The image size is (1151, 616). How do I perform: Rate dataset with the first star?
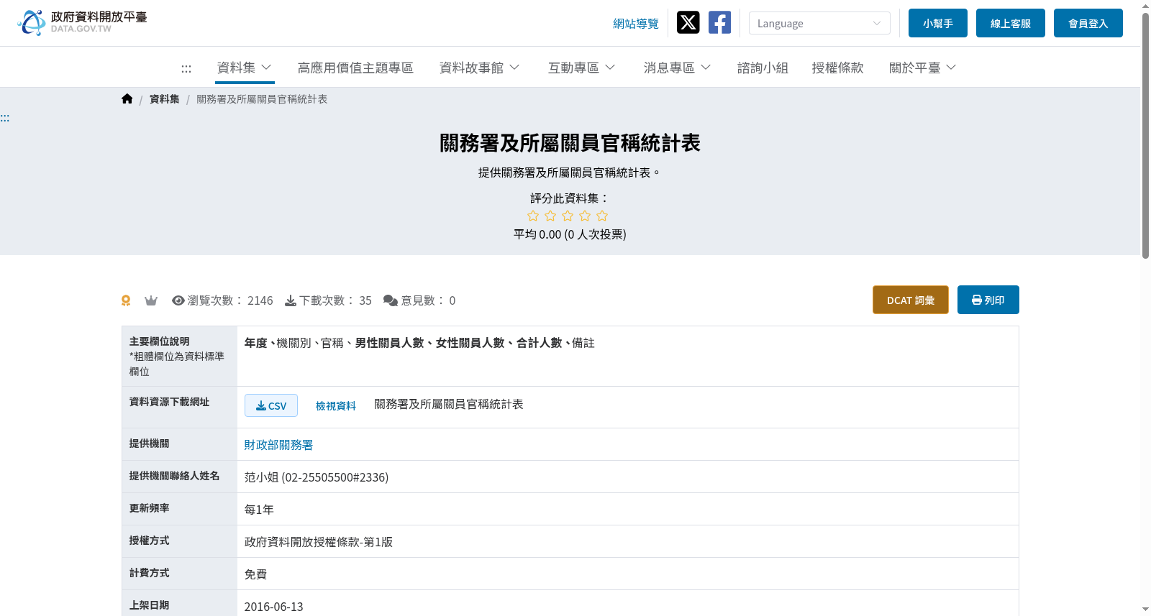(x=533, y=216)
